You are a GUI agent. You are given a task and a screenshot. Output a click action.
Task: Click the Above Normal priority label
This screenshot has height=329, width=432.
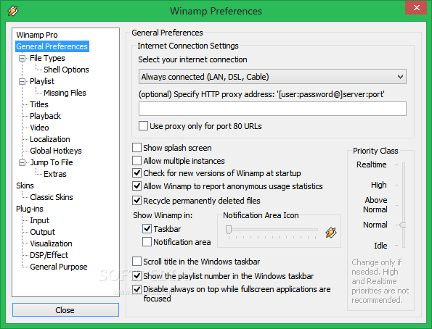375,204
